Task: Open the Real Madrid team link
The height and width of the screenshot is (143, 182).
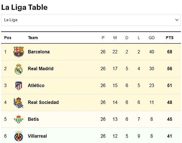Action: [41, 69]
